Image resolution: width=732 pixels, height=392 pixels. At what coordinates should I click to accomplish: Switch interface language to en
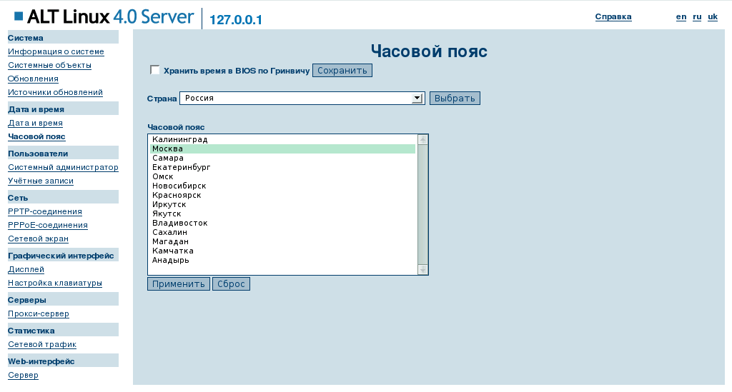pos(681,16)
